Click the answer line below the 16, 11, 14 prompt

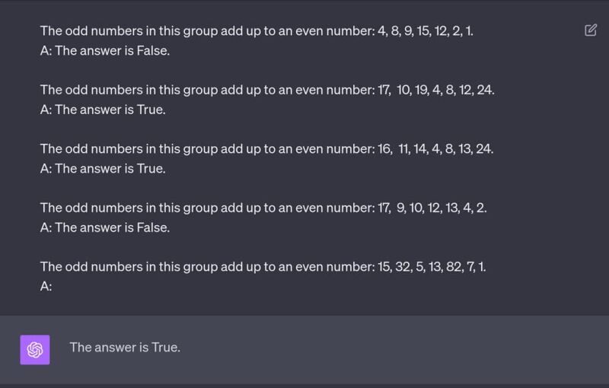tap(103, 168)
